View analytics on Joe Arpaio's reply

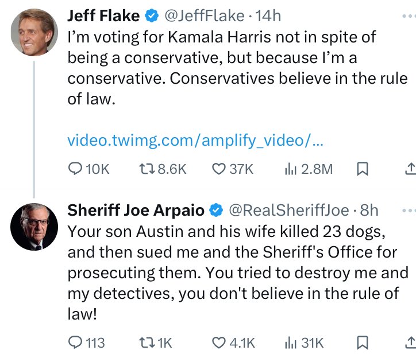coord(290,343)
